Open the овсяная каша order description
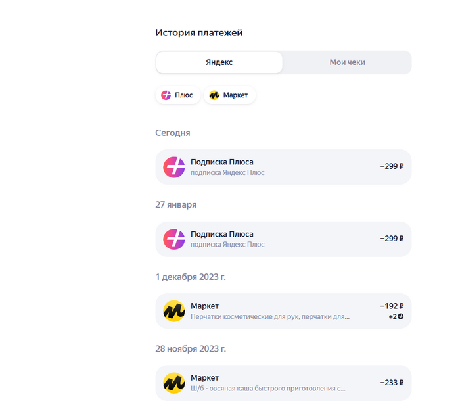This screenshot has height=401, width=460. tap(267, 389)
